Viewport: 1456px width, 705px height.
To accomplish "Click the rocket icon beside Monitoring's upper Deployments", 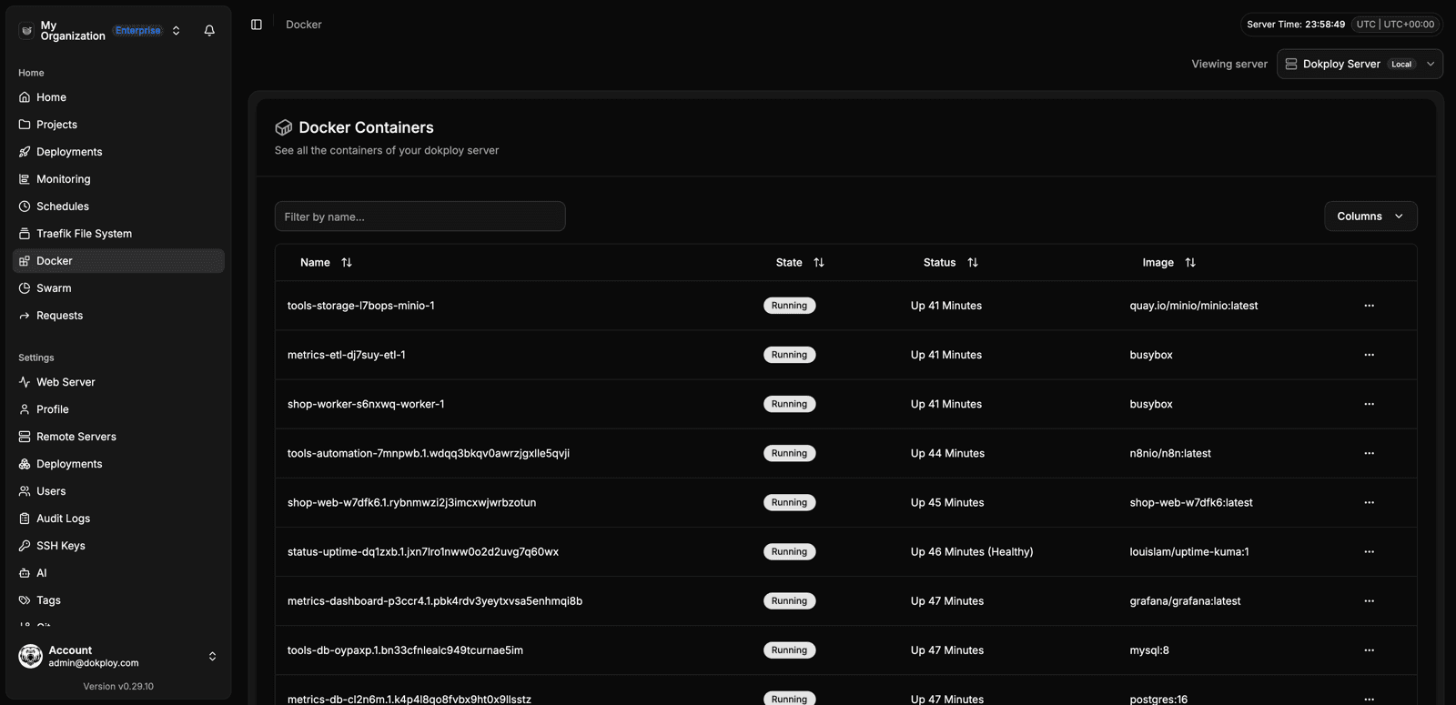I will pyautogui.click(x=25, y=152).
